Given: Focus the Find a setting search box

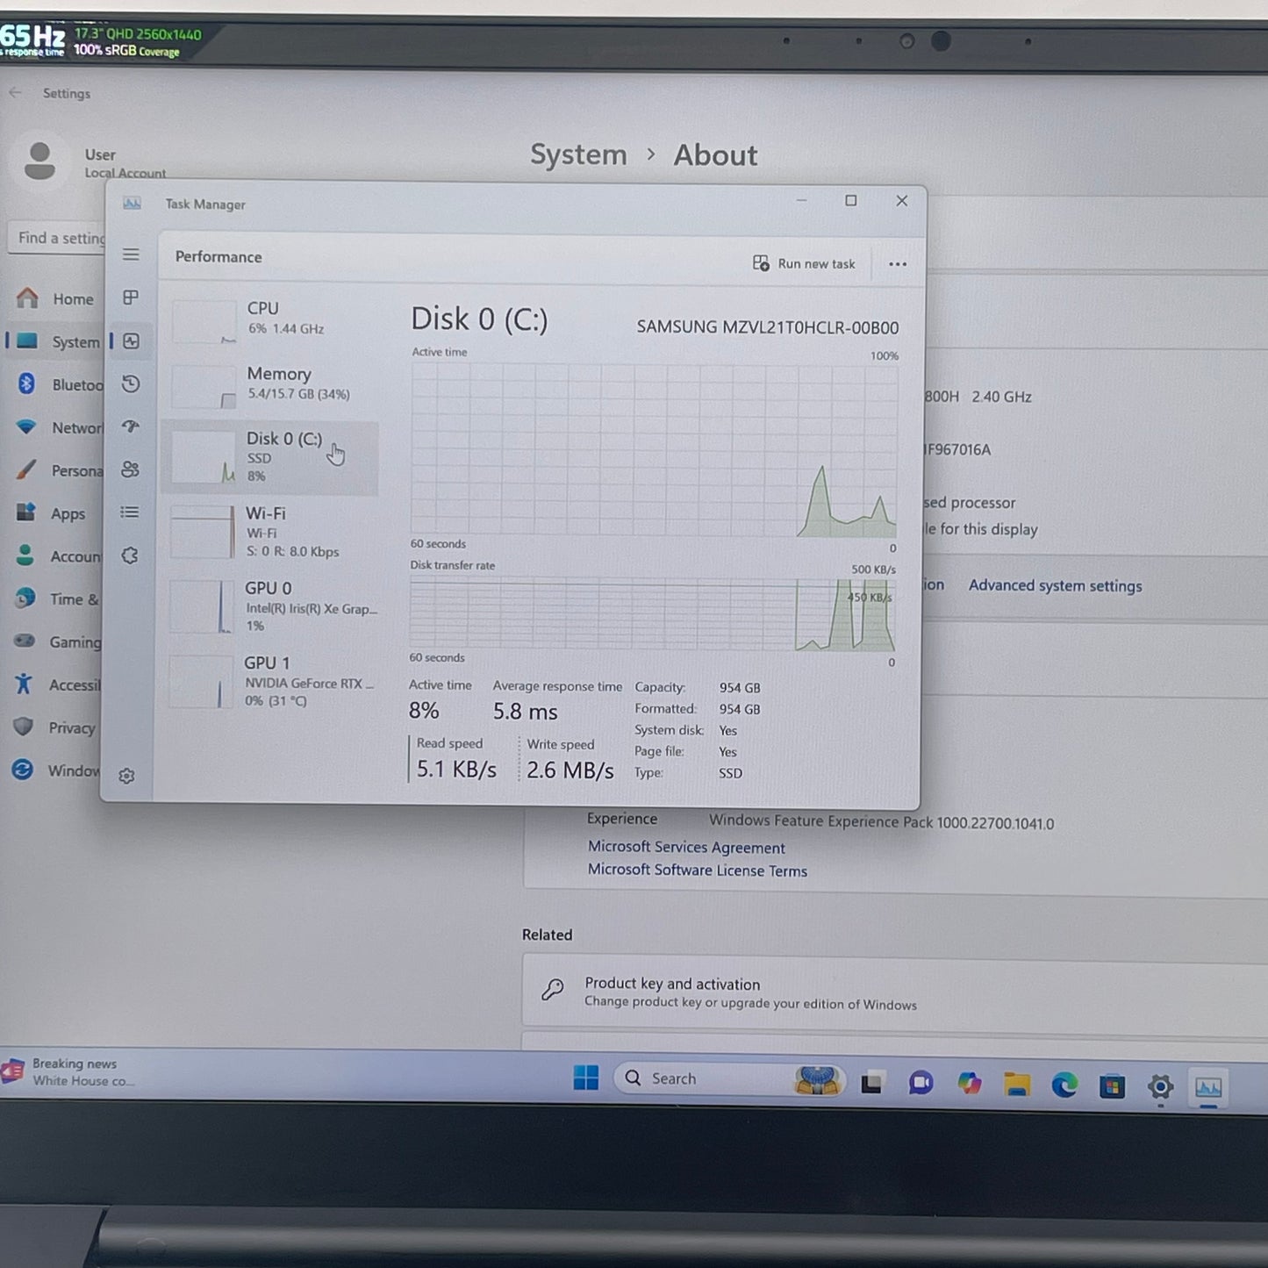Looking at the screenshot, I should [58, 238].
